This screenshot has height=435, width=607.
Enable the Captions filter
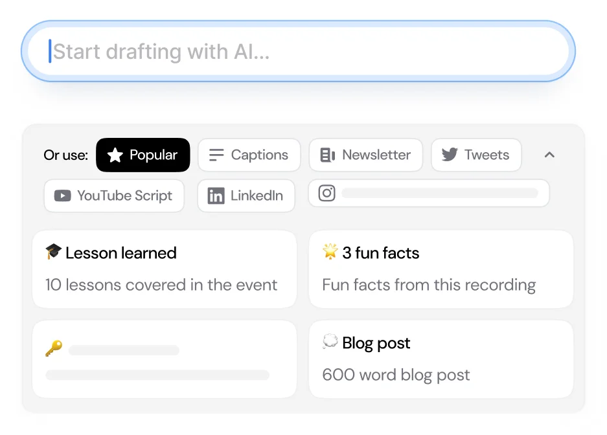click(x=249, y=155)
